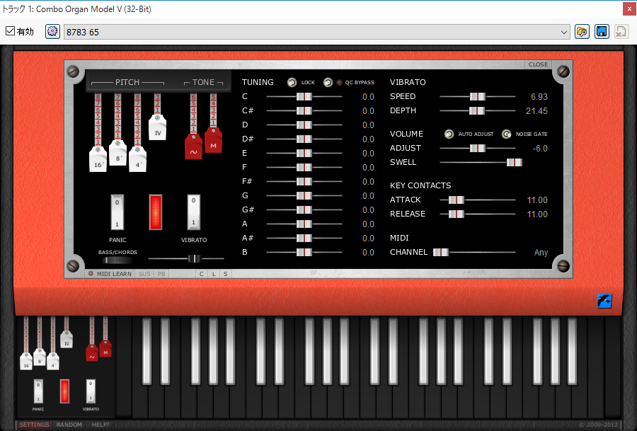This screenshot has width=637, height=431.
Task: Click the SUS button
Action: pos(144,274)
